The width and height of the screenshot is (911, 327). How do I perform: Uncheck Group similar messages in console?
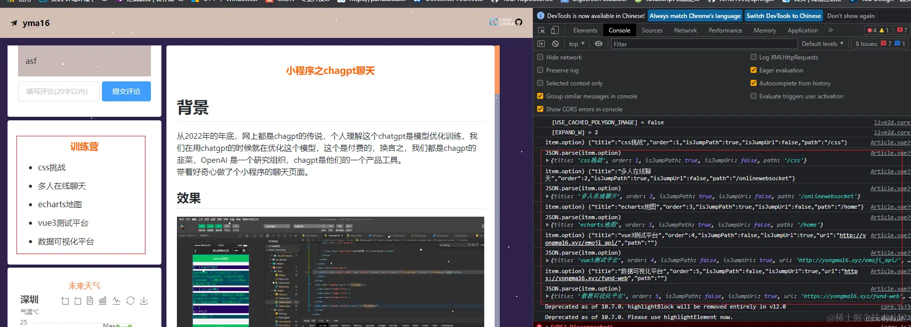540,96
